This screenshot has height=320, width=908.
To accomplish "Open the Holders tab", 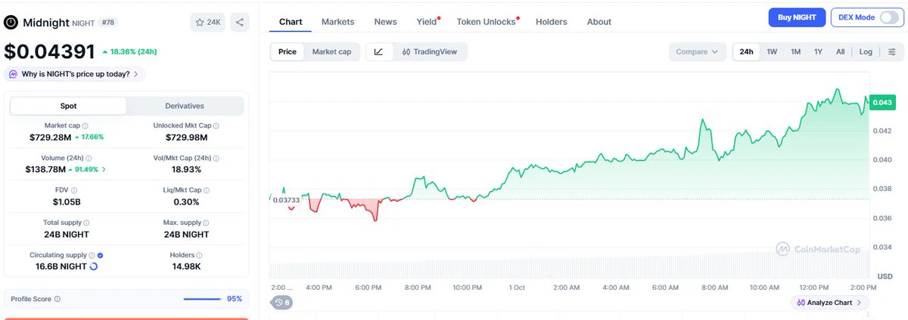I will (551, 22).
